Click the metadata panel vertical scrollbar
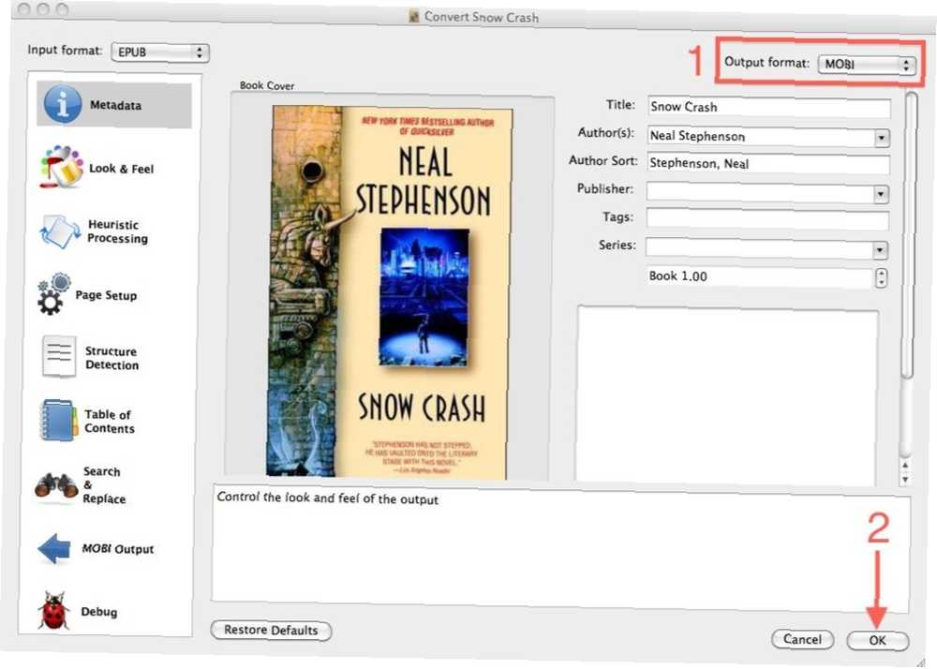 (x=908, y=236)
